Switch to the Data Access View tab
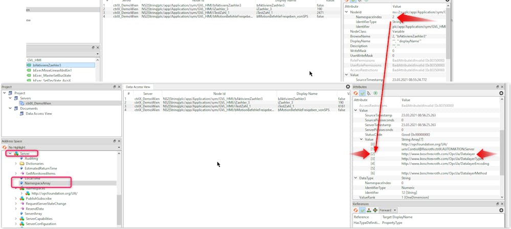 138,87
